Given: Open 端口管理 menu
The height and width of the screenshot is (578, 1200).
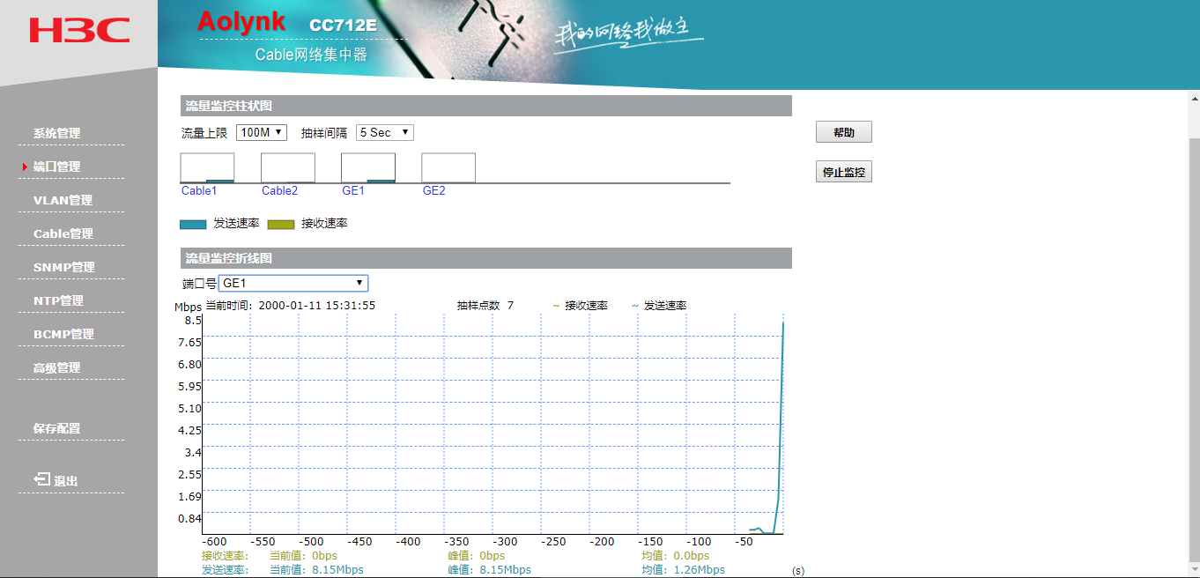Looking at the screenshot, I should 56,167.
